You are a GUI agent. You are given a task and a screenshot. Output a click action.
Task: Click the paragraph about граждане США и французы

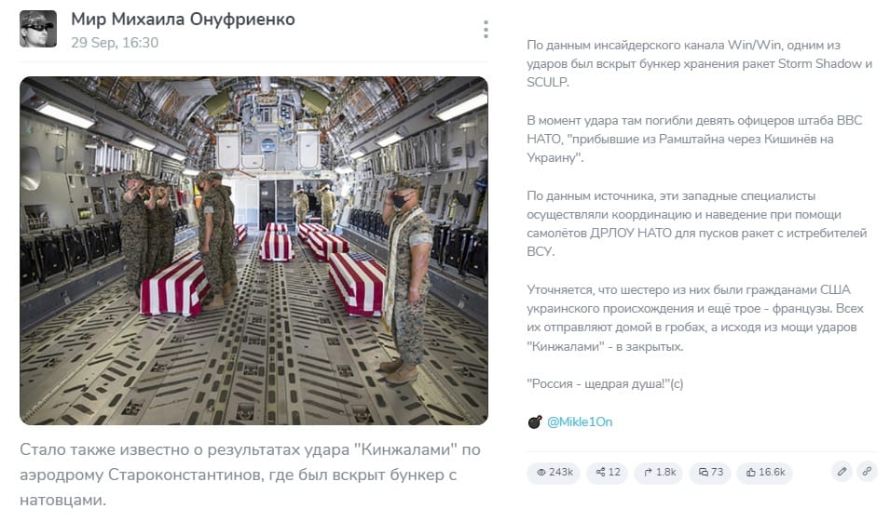tap(694, 317)
